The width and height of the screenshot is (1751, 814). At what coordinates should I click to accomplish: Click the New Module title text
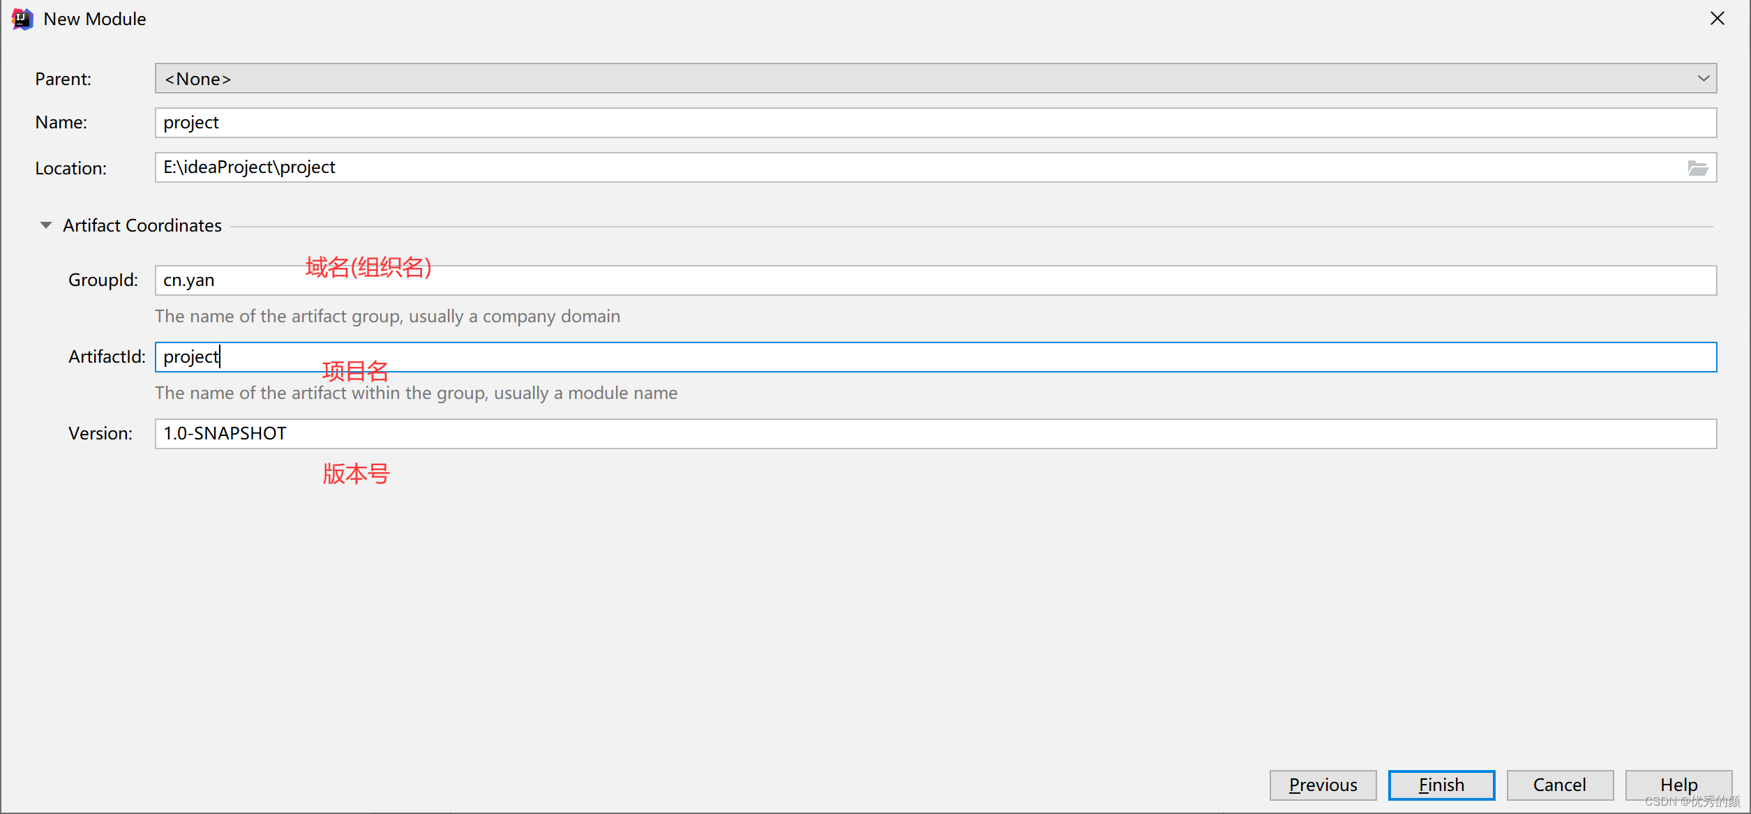coord(95,19)
